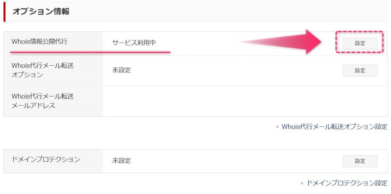The height and width of the screenshot is (194, 391).
Task: Select the オプション情報 section heading
Action: [x=41, y=11]
